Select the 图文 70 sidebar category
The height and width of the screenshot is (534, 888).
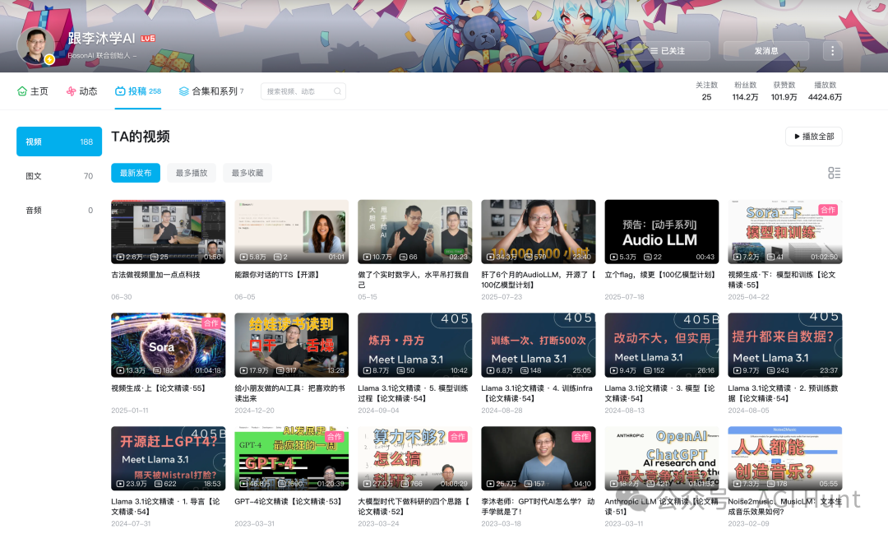click(x=59, y=176)
